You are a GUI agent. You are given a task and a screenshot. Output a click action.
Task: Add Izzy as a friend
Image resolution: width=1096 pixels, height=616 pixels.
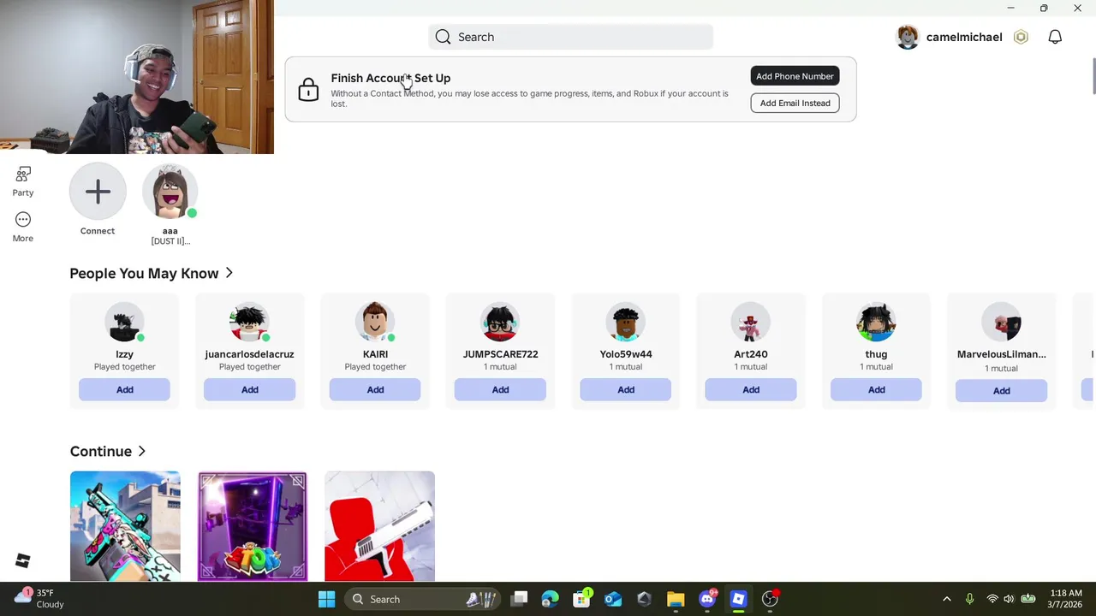point(124,389)
